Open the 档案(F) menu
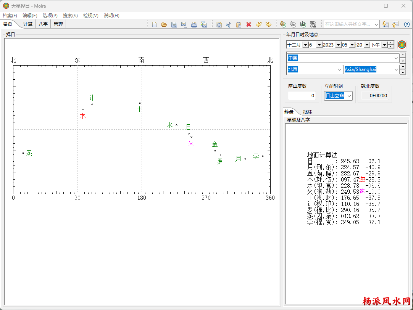This screenshot has height=310, width=413. point(10,16)
